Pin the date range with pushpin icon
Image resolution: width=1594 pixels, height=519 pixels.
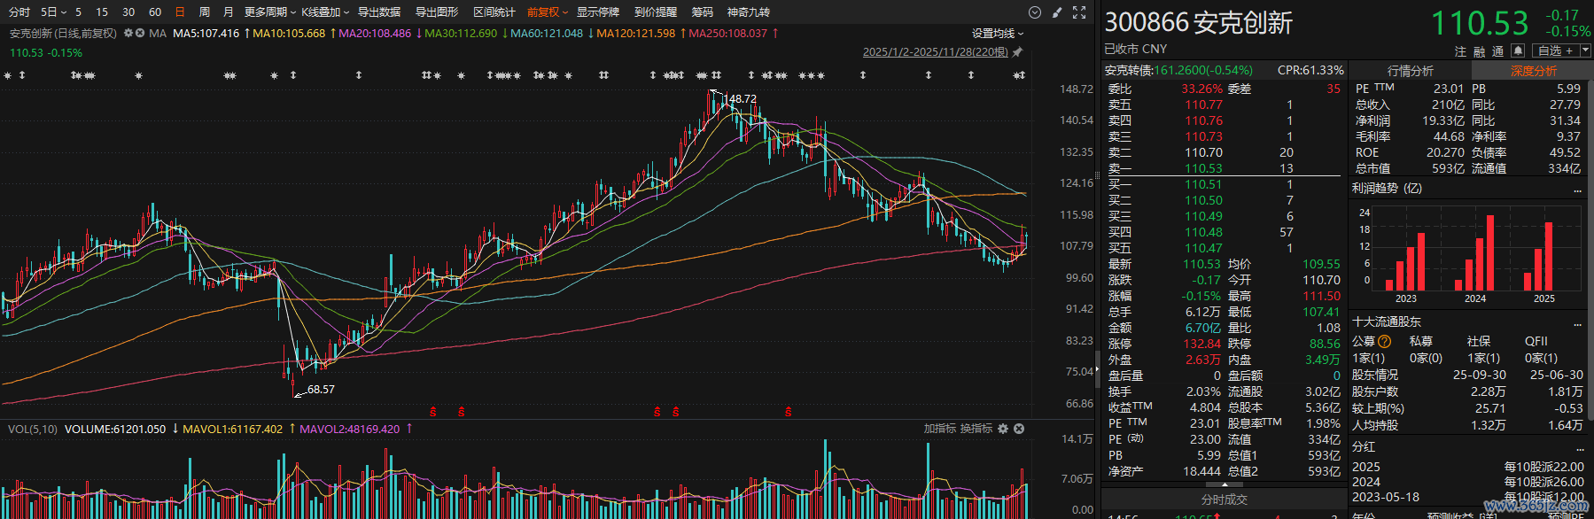coord(1017,52)
